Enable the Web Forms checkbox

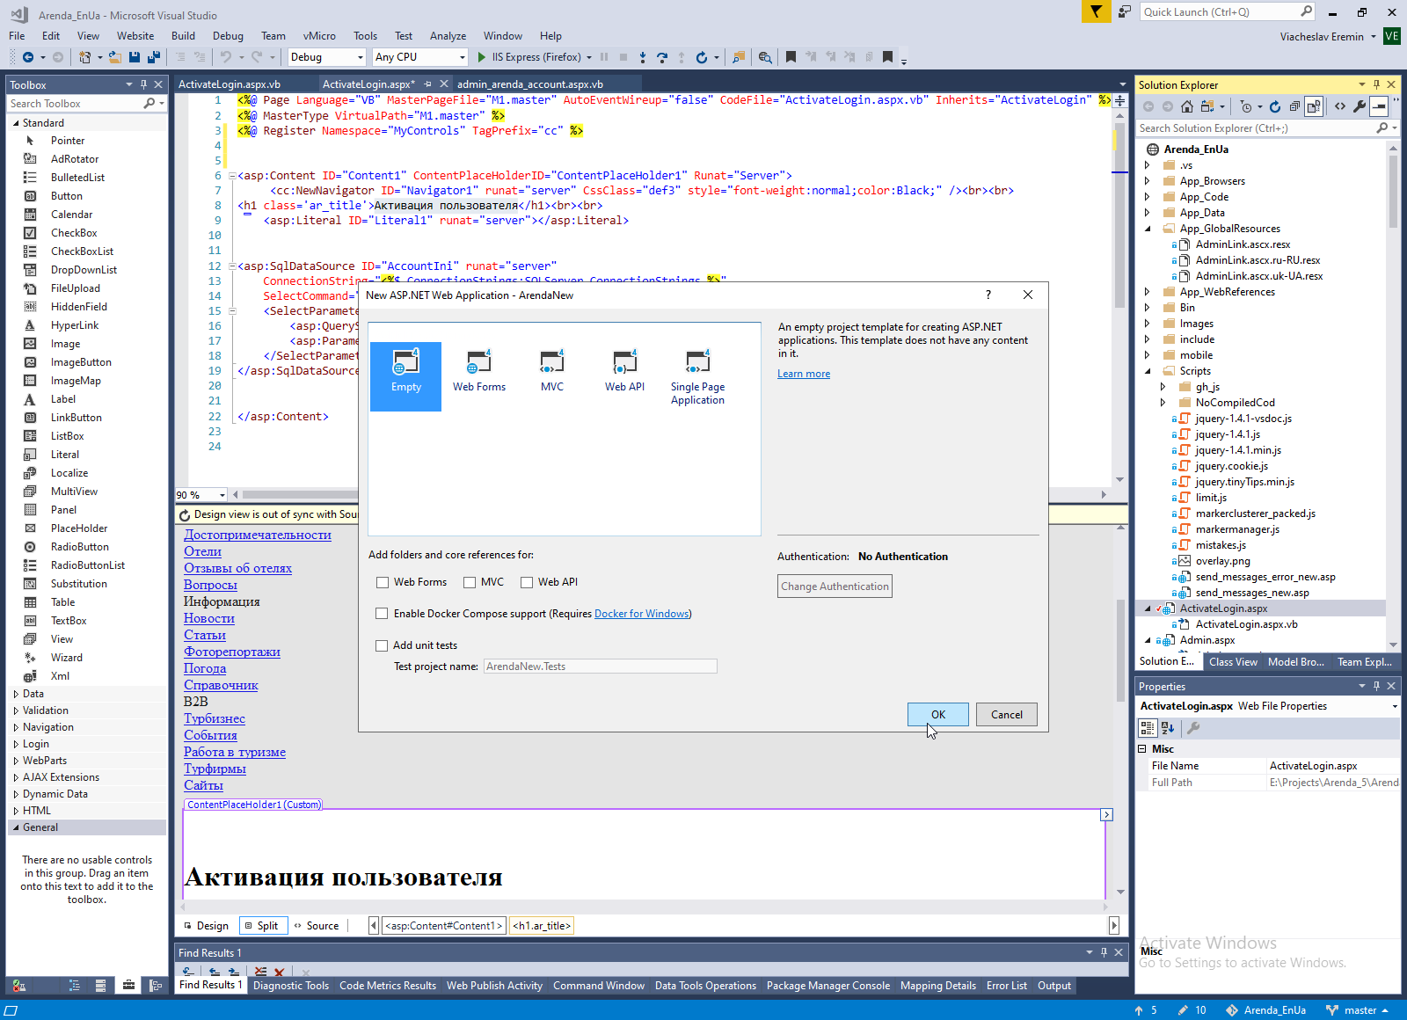coord(383,582)
